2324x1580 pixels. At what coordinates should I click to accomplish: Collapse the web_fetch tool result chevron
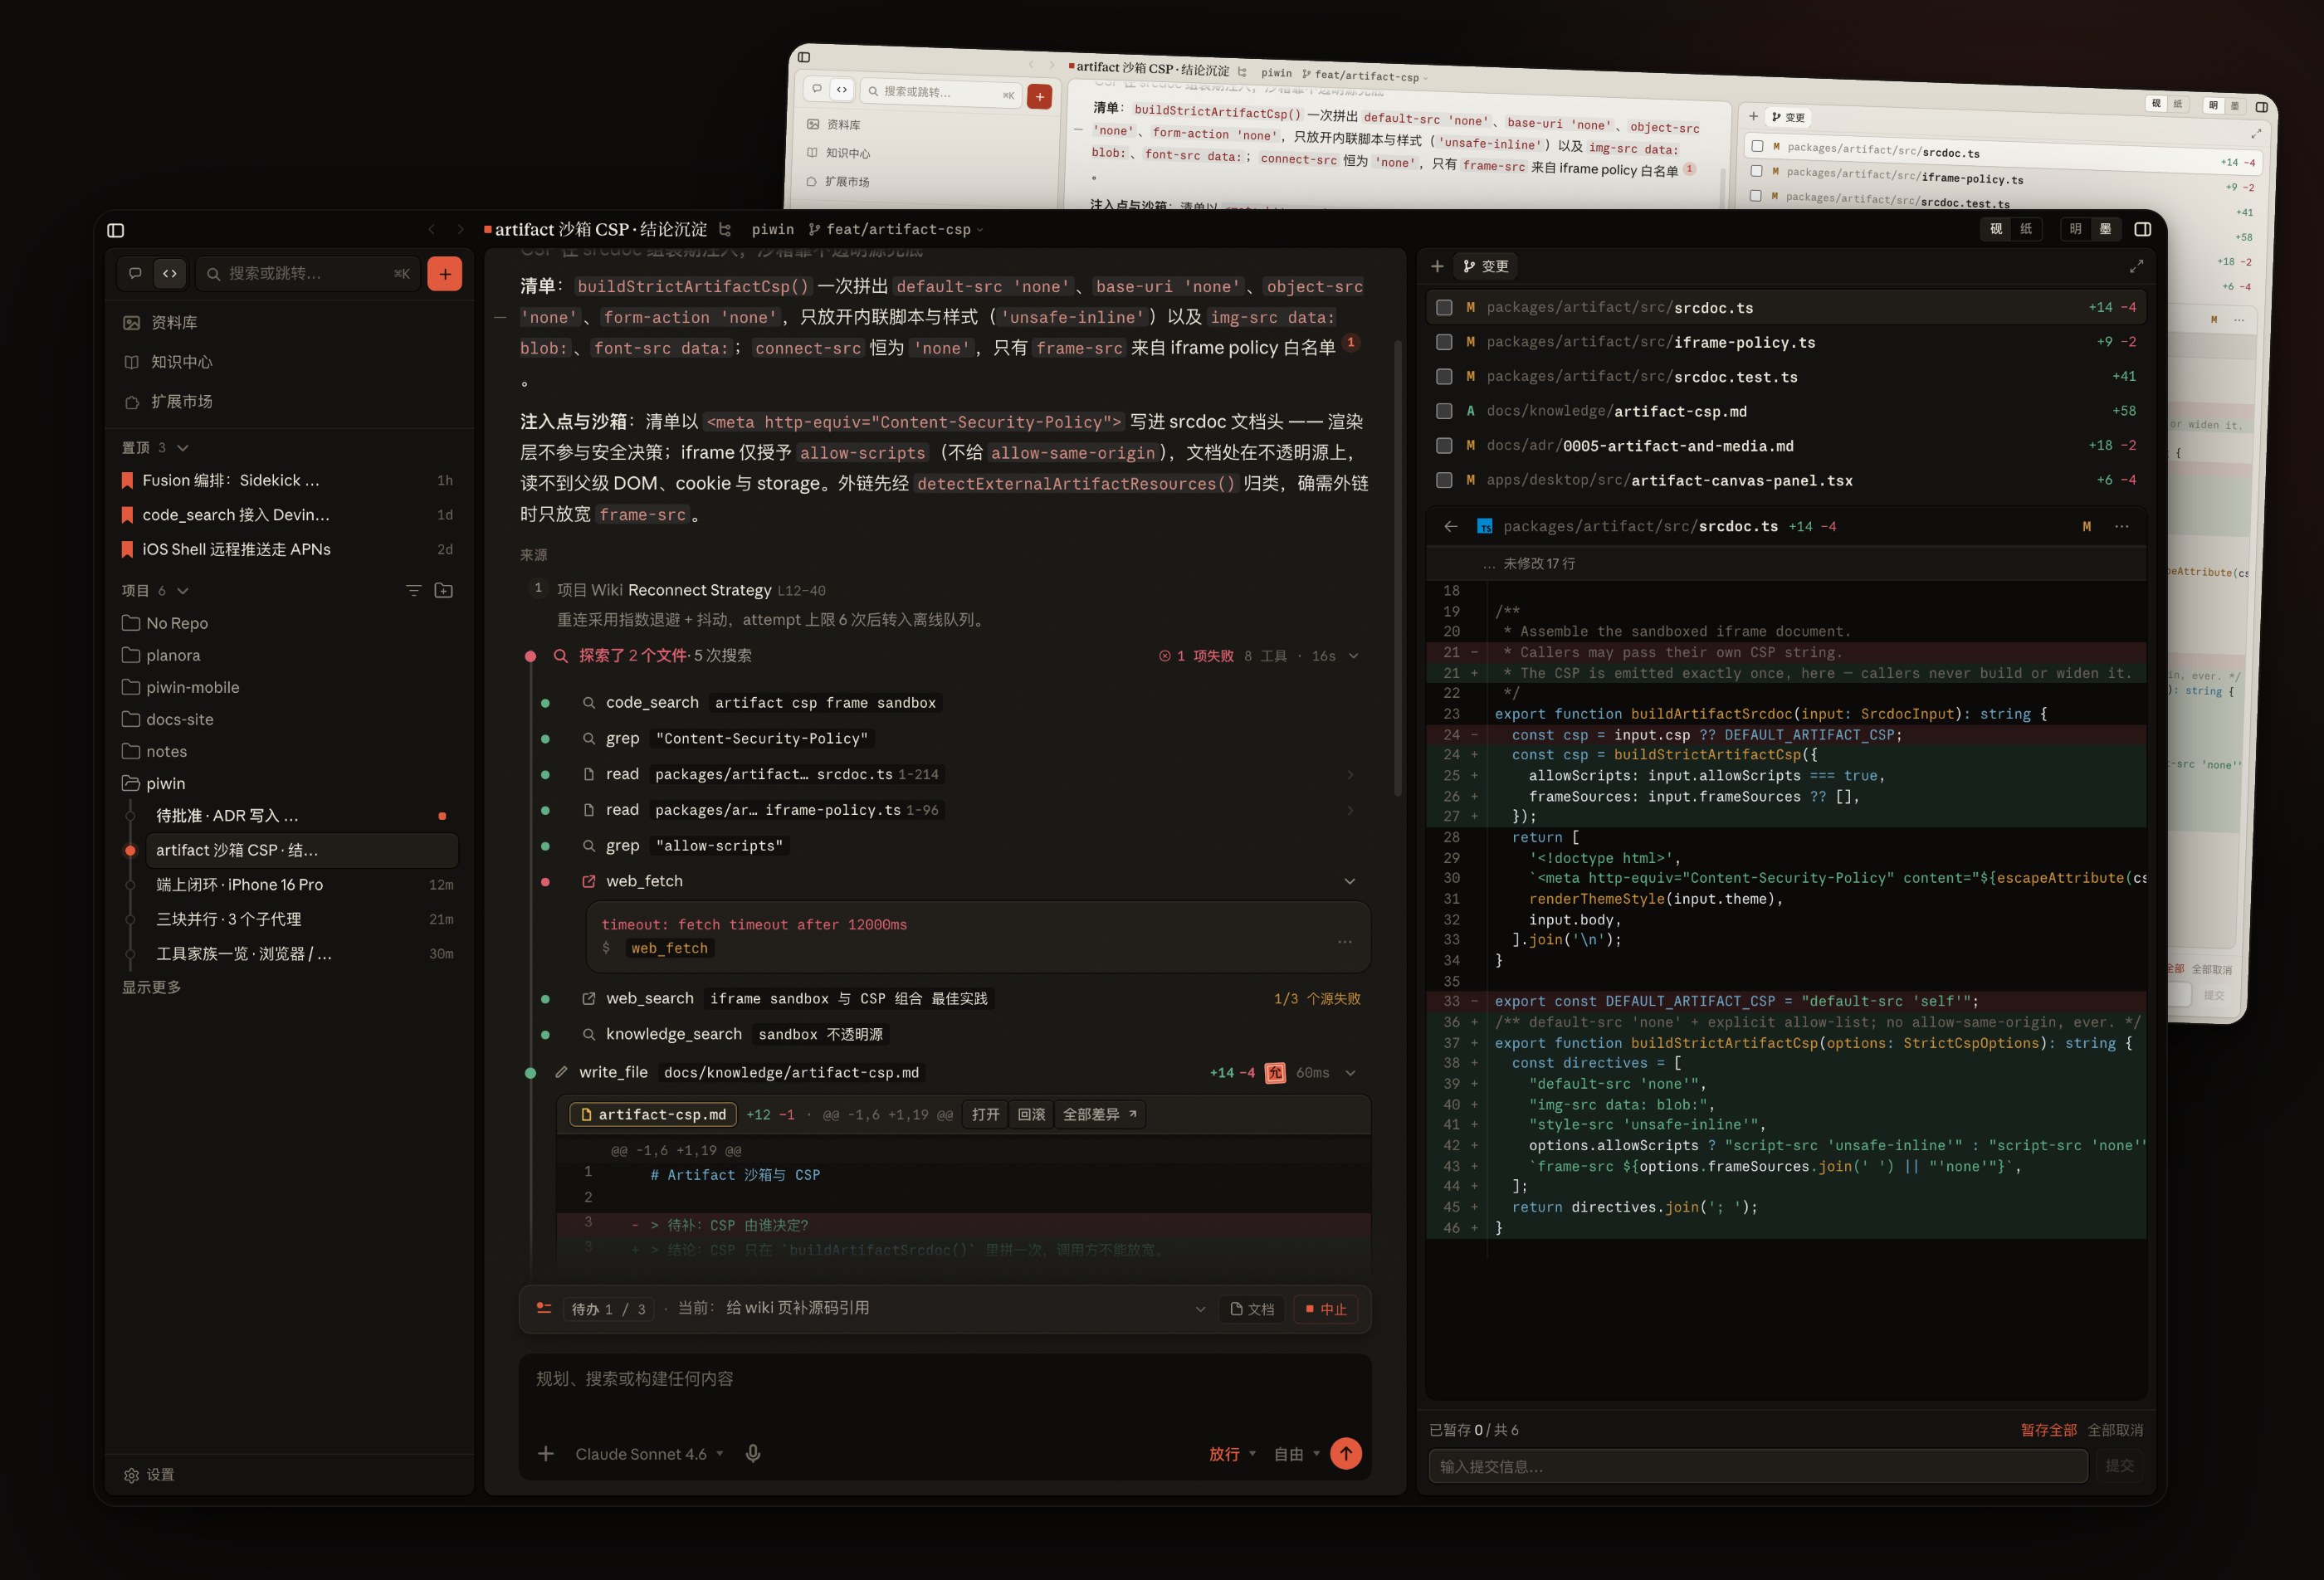(1350, 881)
